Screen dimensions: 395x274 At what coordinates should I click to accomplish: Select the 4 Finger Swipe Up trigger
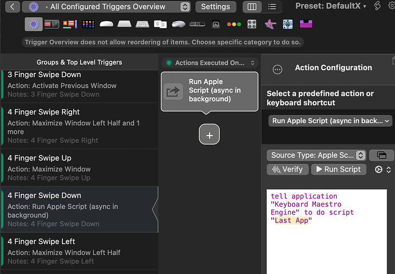(80, 168)
